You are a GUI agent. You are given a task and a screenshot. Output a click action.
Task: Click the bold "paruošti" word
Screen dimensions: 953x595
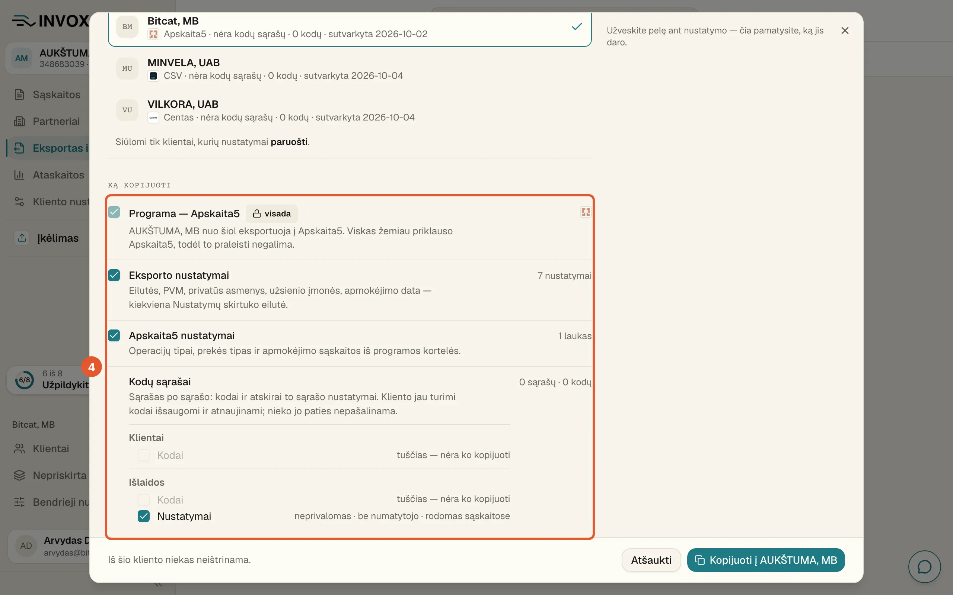point(289,142)
